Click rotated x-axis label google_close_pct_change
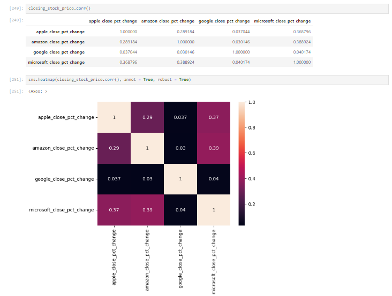Viewport: 392px width, 296px height. [x=180, y=259]
